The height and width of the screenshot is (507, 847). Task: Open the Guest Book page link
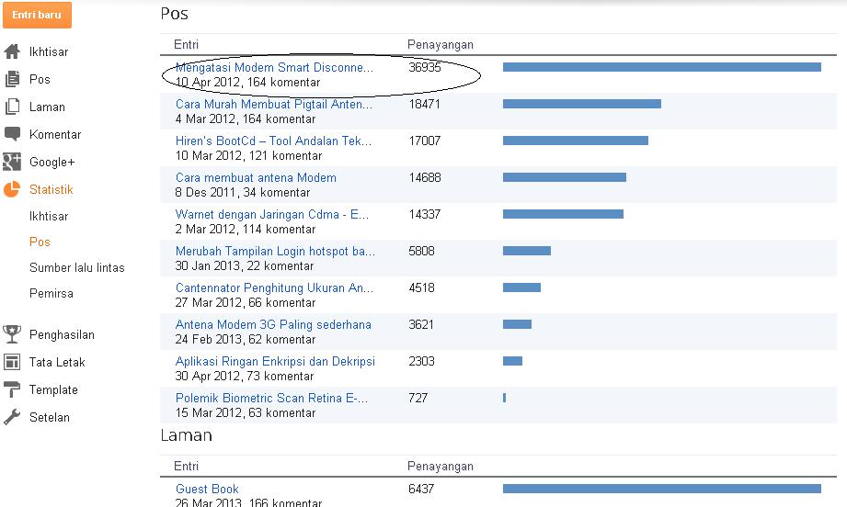click(x=207, y=489)
